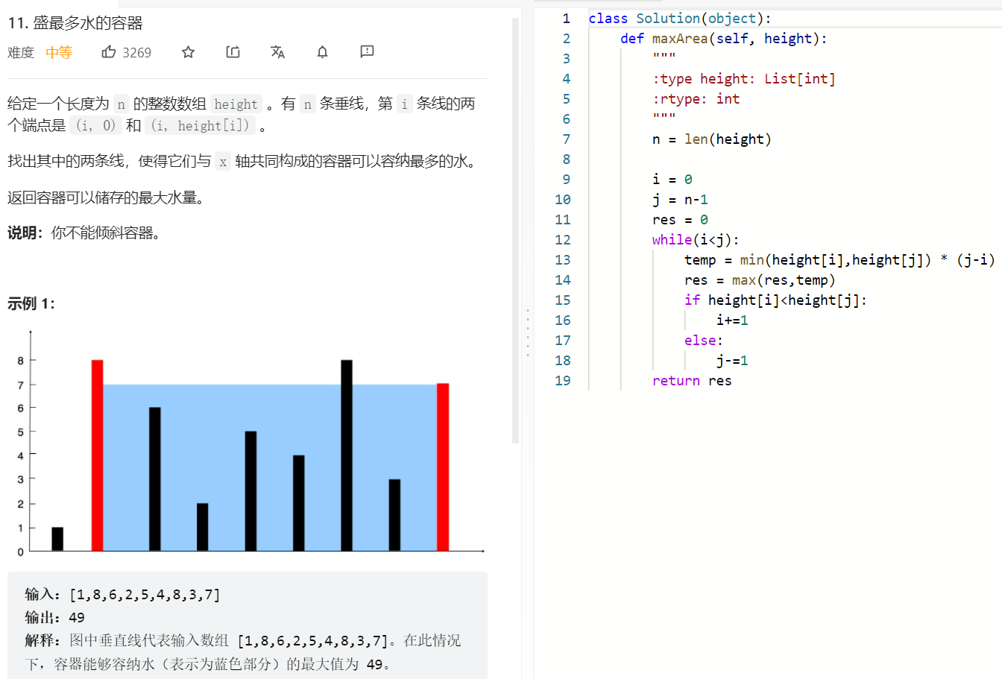Click the 3269 like count
This screenshot has width=1002, height=679.
[137, 52]
